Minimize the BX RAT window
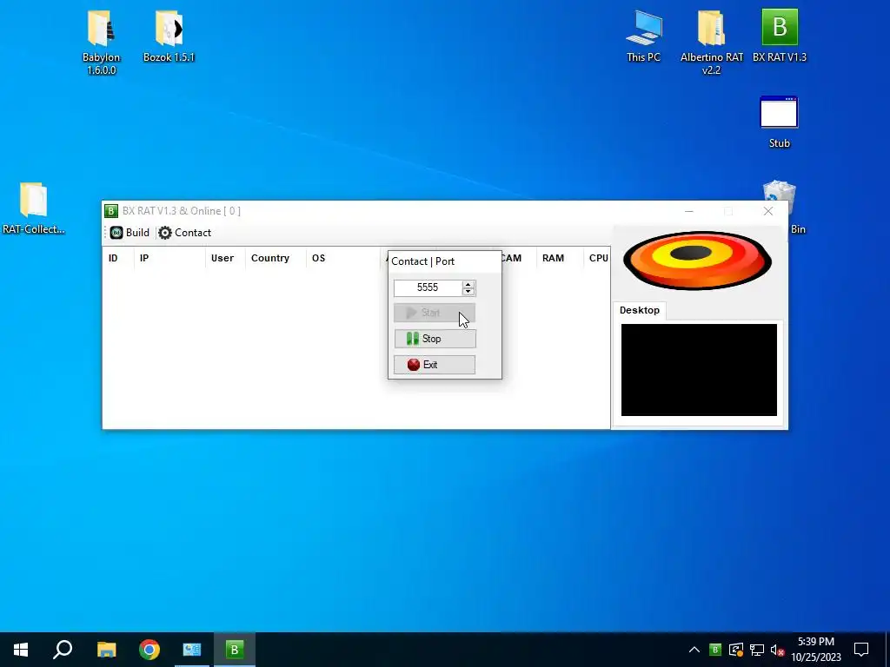 pyautogui.click(x=689, y=211)
